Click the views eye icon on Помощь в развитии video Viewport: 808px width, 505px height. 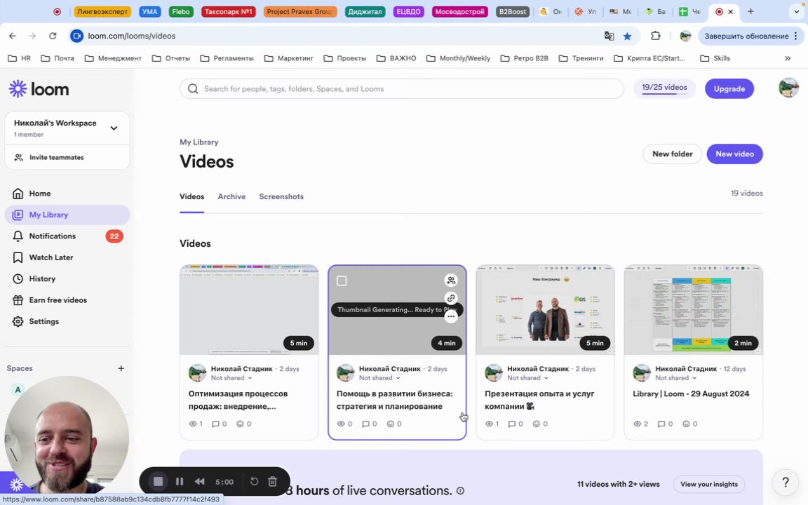click(x=341, y=424)
